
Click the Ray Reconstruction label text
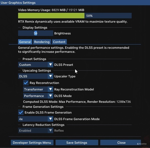[44, 83]
